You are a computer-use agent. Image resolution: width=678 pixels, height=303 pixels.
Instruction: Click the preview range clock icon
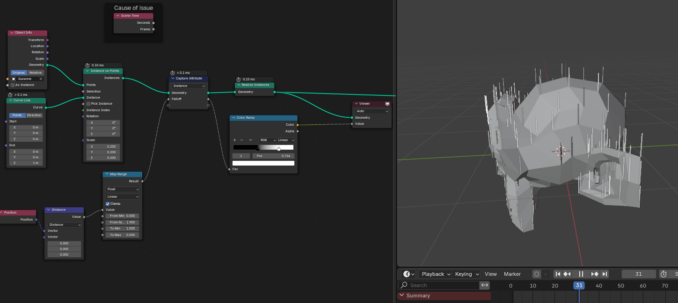(663, 274)
